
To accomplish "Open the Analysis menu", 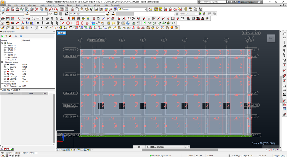I will click(51, 5).
